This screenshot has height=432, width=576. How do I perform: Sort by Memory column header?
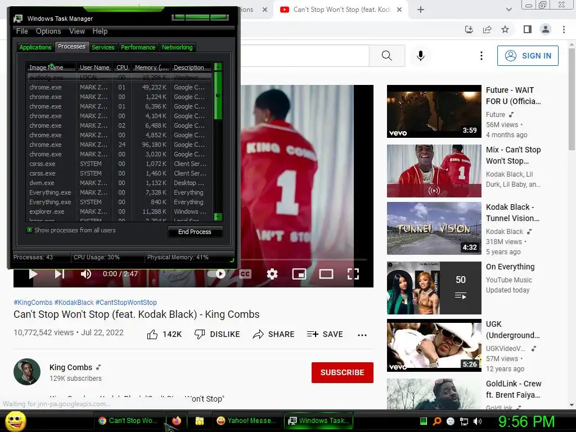pos(151,67)
